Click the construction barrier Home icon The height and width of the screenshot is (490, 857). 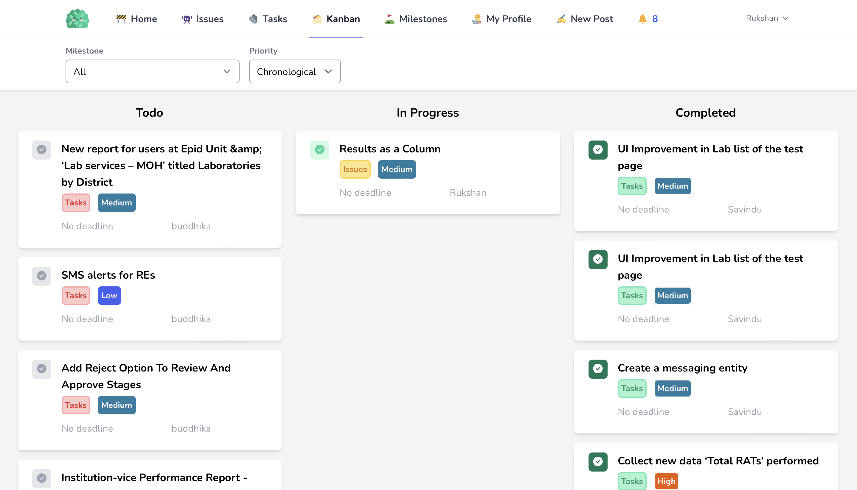click(121, 18)
